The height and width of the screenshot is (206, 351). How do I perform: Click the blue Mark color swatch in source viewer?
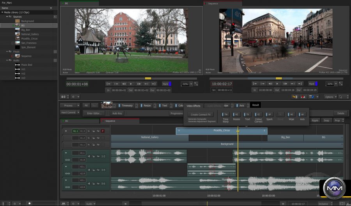pyautogui.click(x=170, y=84)
